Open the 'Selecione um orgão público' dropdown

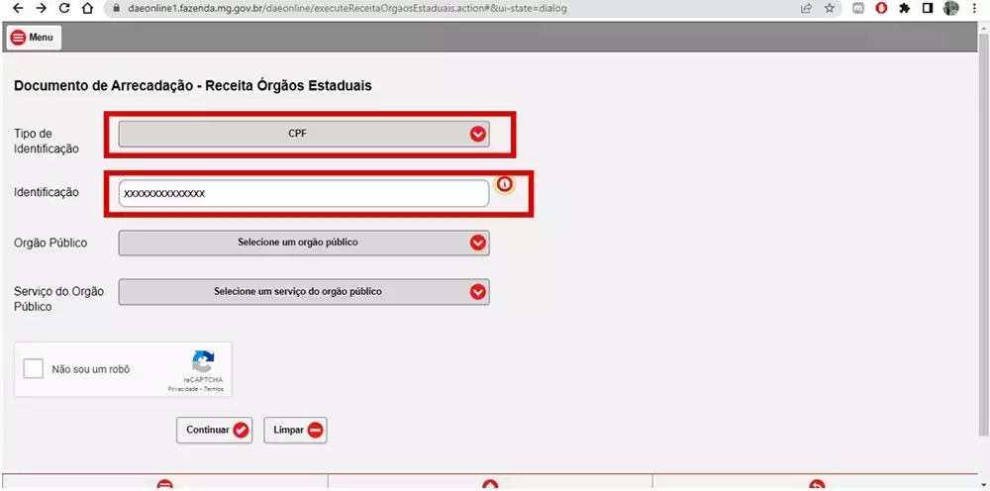click(x=303, y=243)
